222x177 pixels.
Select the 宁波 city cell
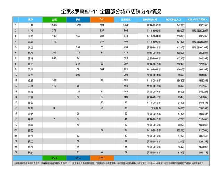(30, 97)
